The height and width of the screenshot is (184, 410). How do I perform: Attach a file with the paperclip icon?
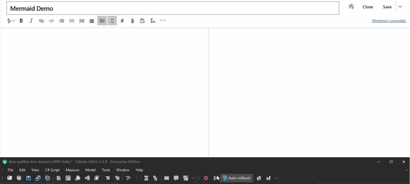pos(132,21)
